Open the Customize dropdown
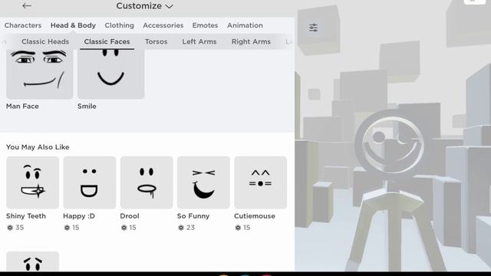The image size is (491, 276). tap(144, 6)
